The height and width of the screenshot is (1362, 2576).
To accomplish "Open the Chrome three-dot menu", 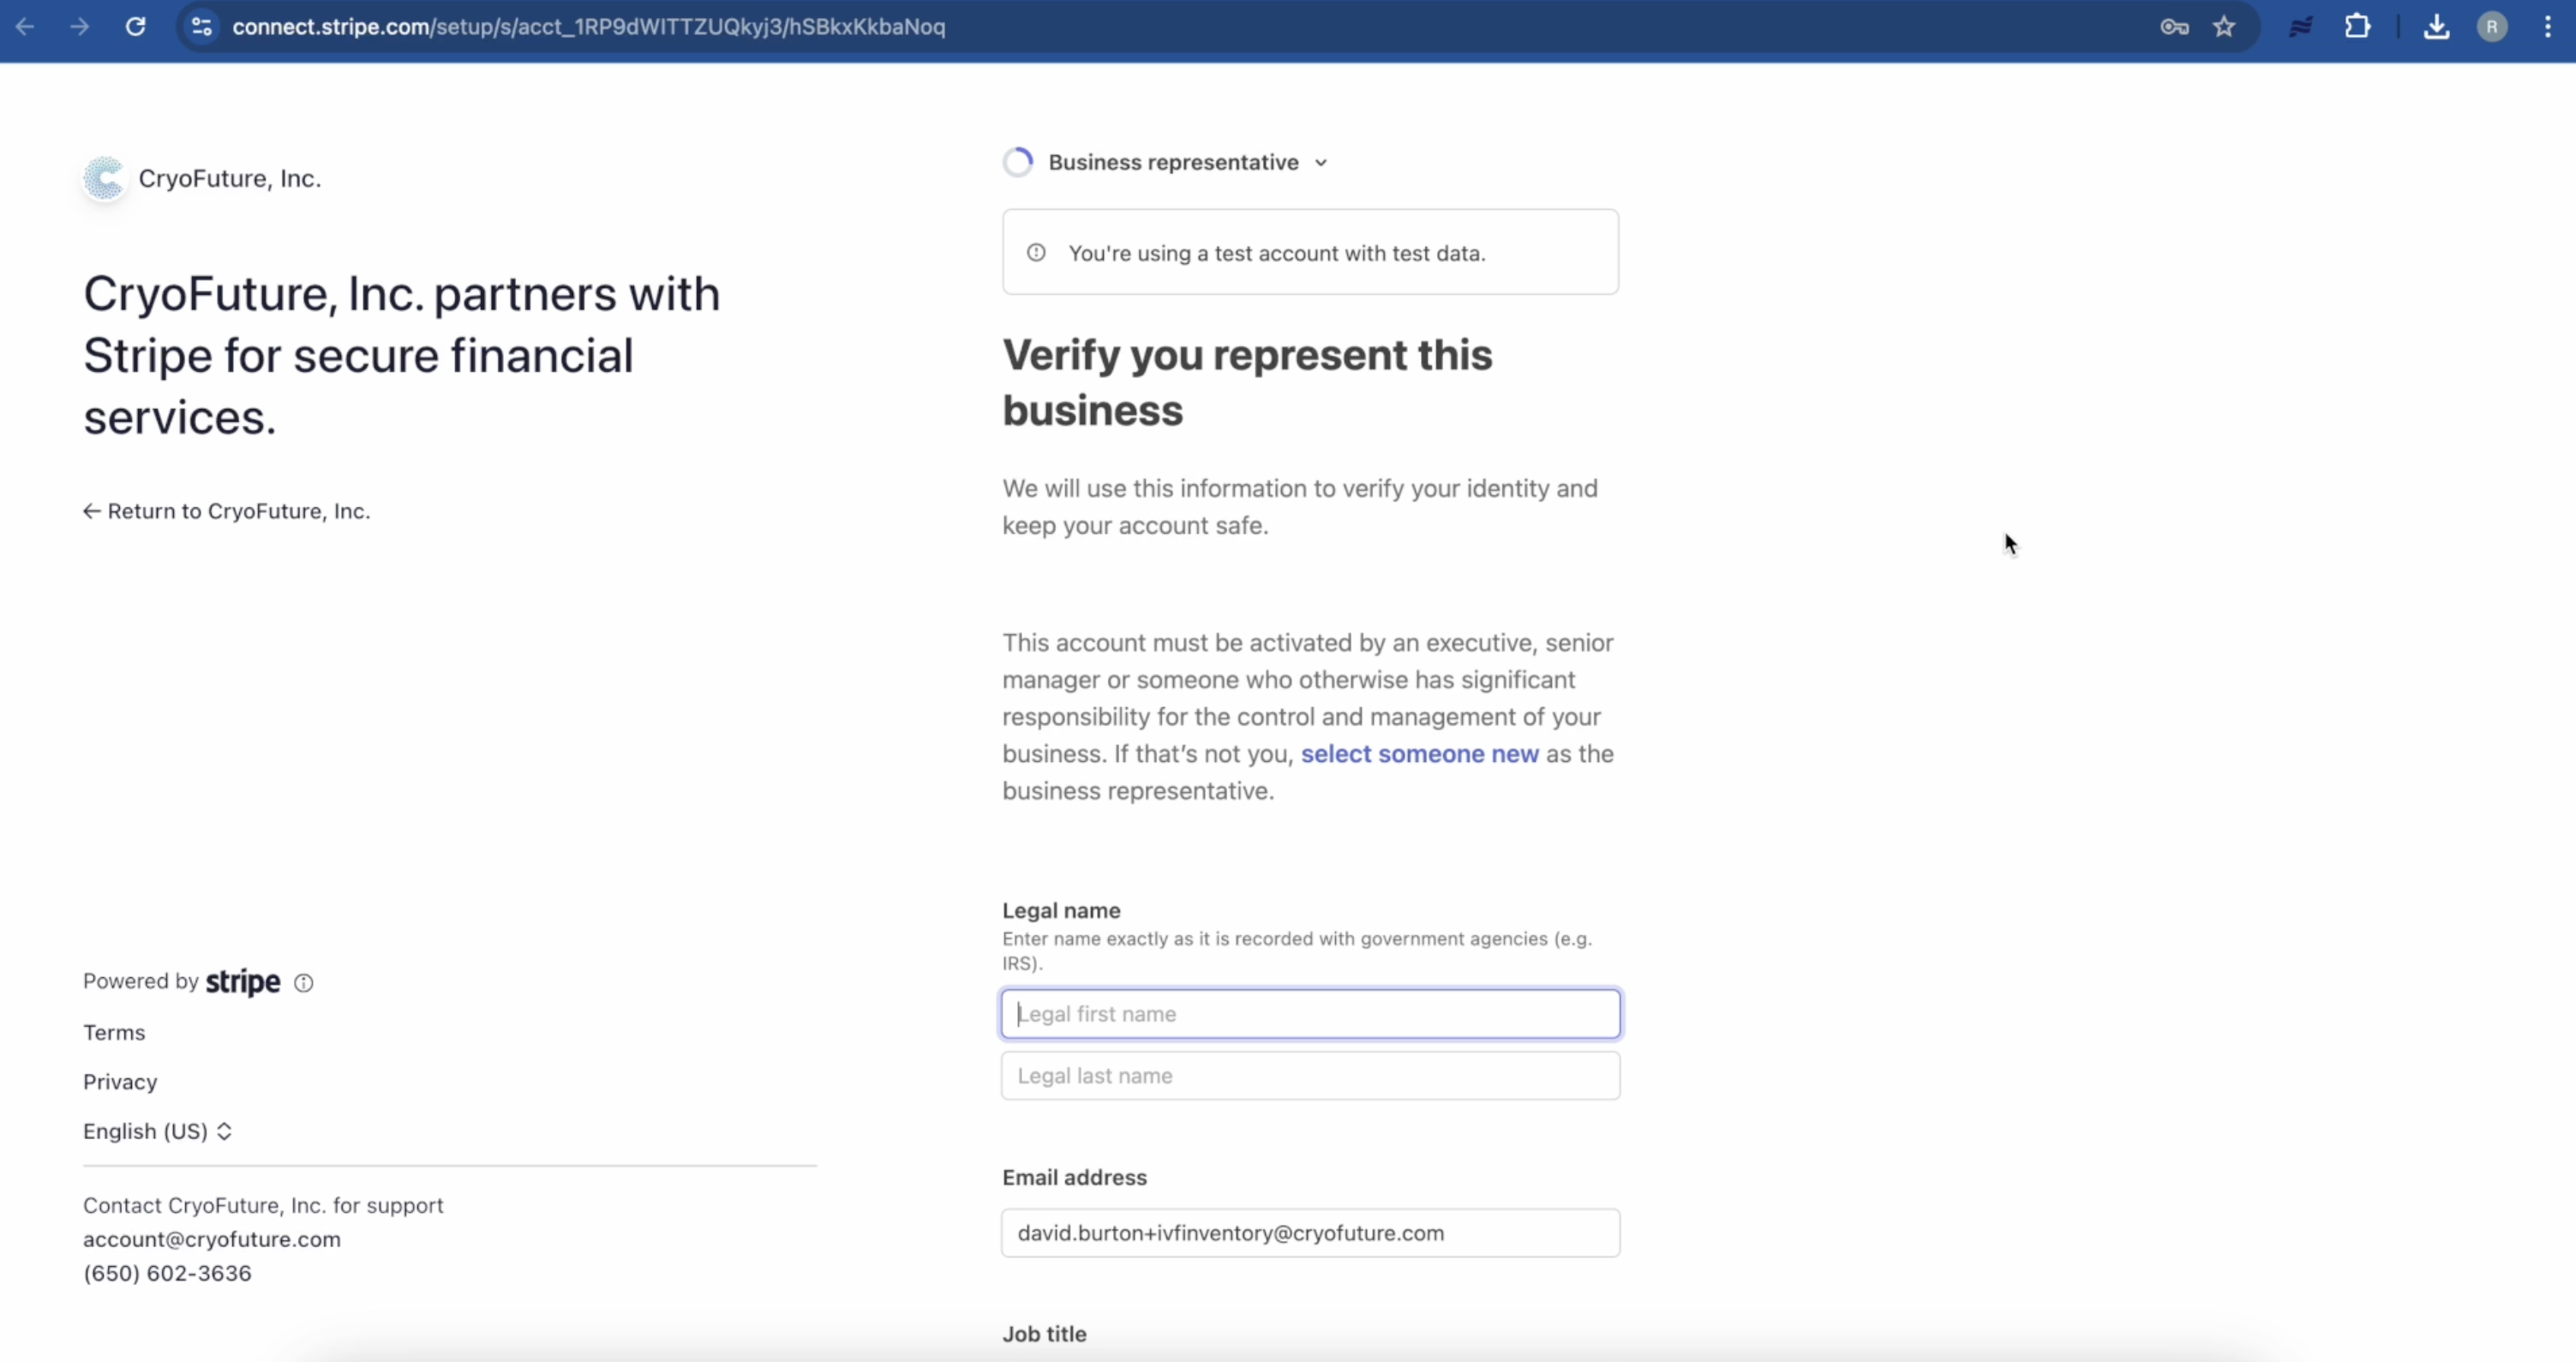I will (x=2547, y=27).
